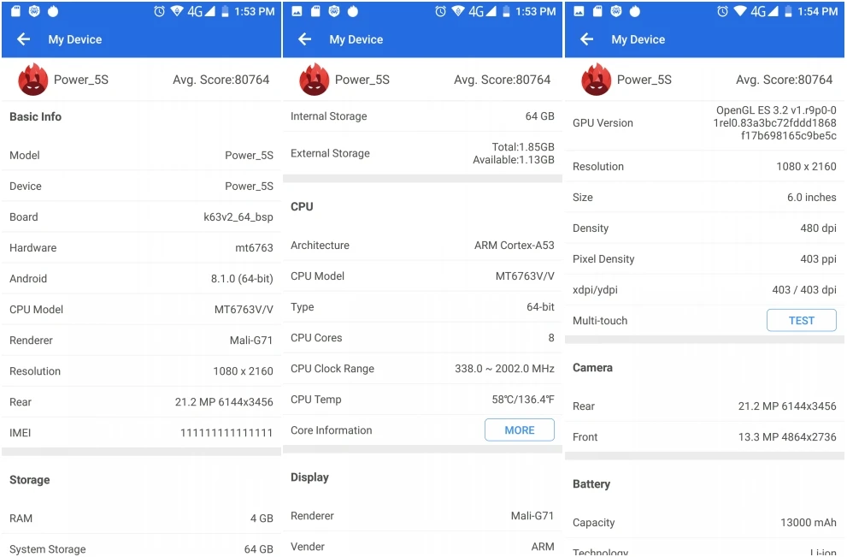The height and width of the screenshot is (557, 847).
Task: Select the Hardware row mt6763
Action: click(142, 247)
